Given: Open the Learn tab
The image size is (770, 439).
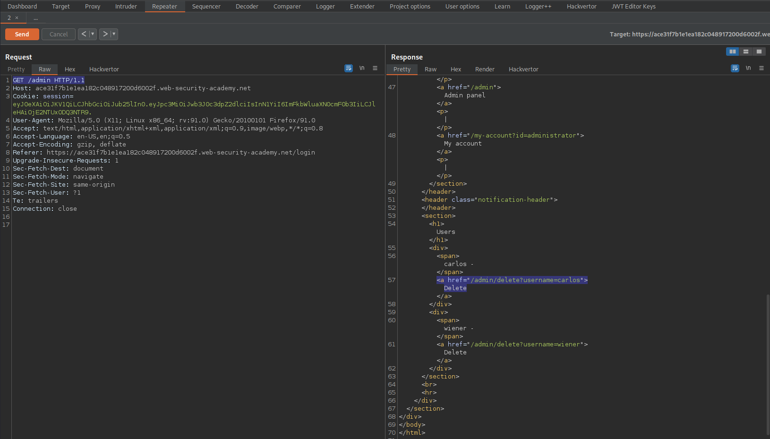Looking at the screenshot, I should click(x=502, y=6).
